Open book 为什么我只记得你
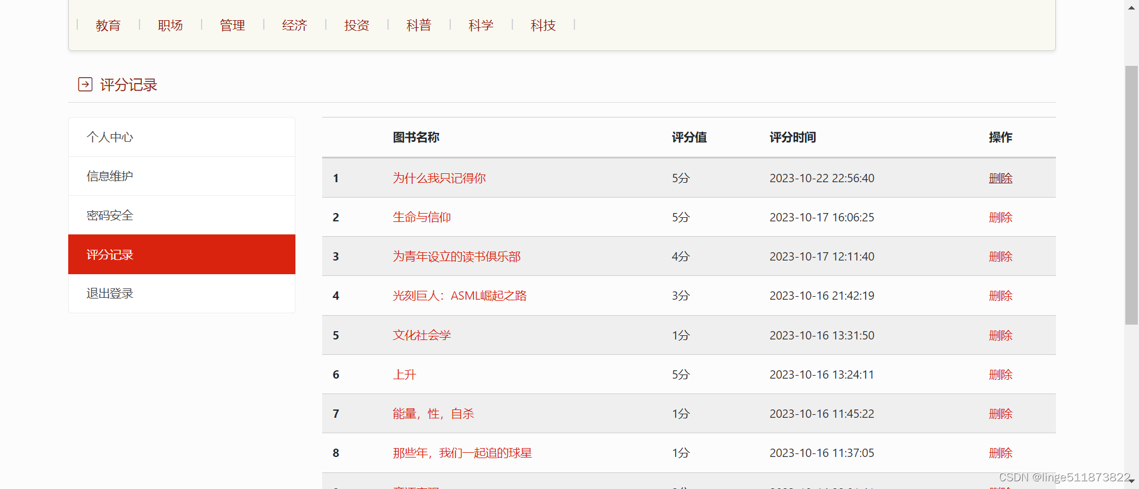This screenshot has height=489, width=1139. 439,178
